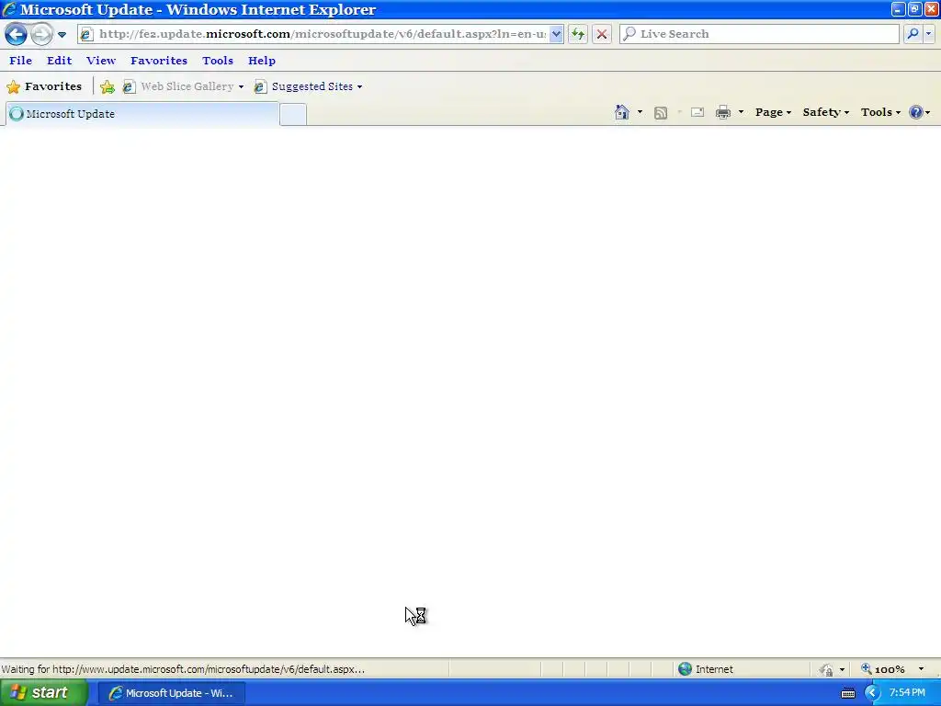Open the File menu
This screenshot has height=706, width=941.
coord(21,61)
